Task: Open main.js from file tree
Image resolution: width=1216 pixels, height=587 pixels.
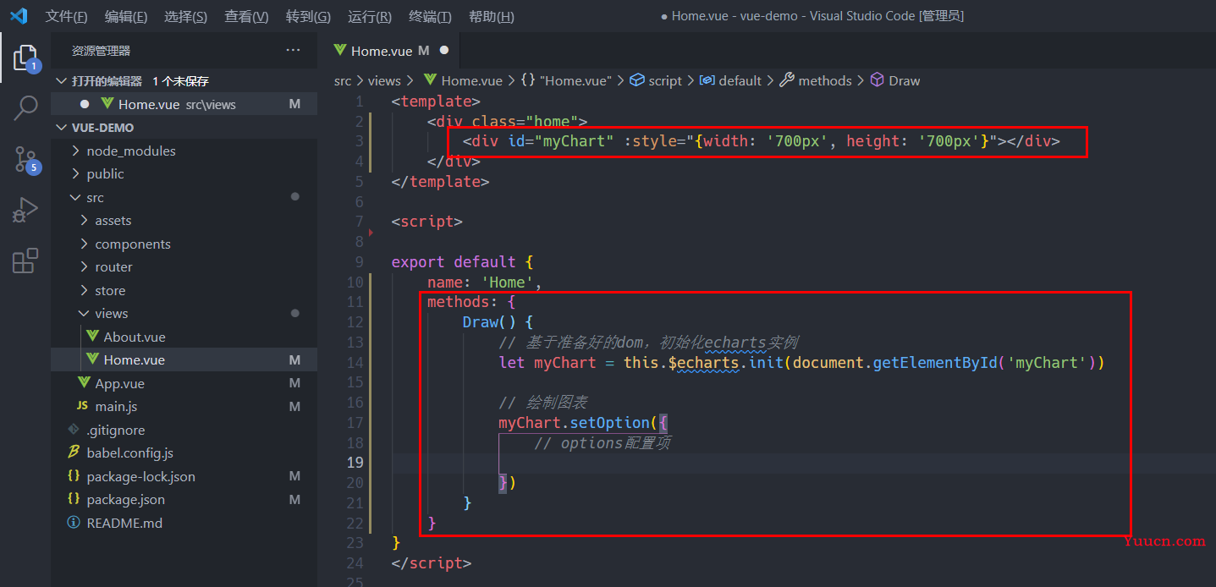Action: (x=184, y=406)
